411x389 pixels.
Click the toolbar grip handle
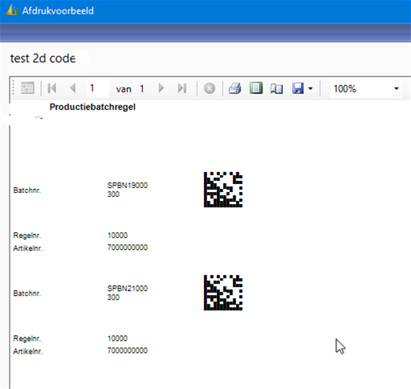(x=14, y=88)
